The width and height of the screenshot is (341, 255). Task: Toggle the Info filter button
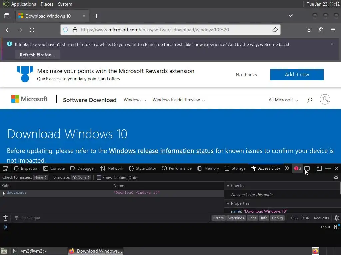pos(264,218)
